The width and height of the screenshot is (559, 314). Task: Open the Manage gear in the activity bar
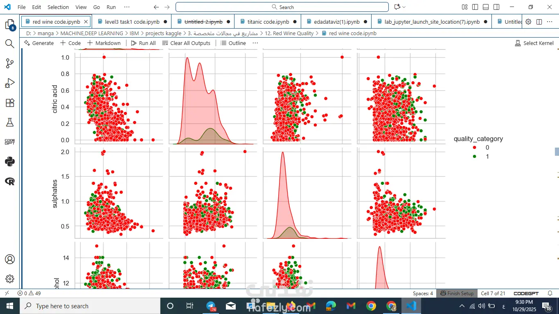[10, 279]
